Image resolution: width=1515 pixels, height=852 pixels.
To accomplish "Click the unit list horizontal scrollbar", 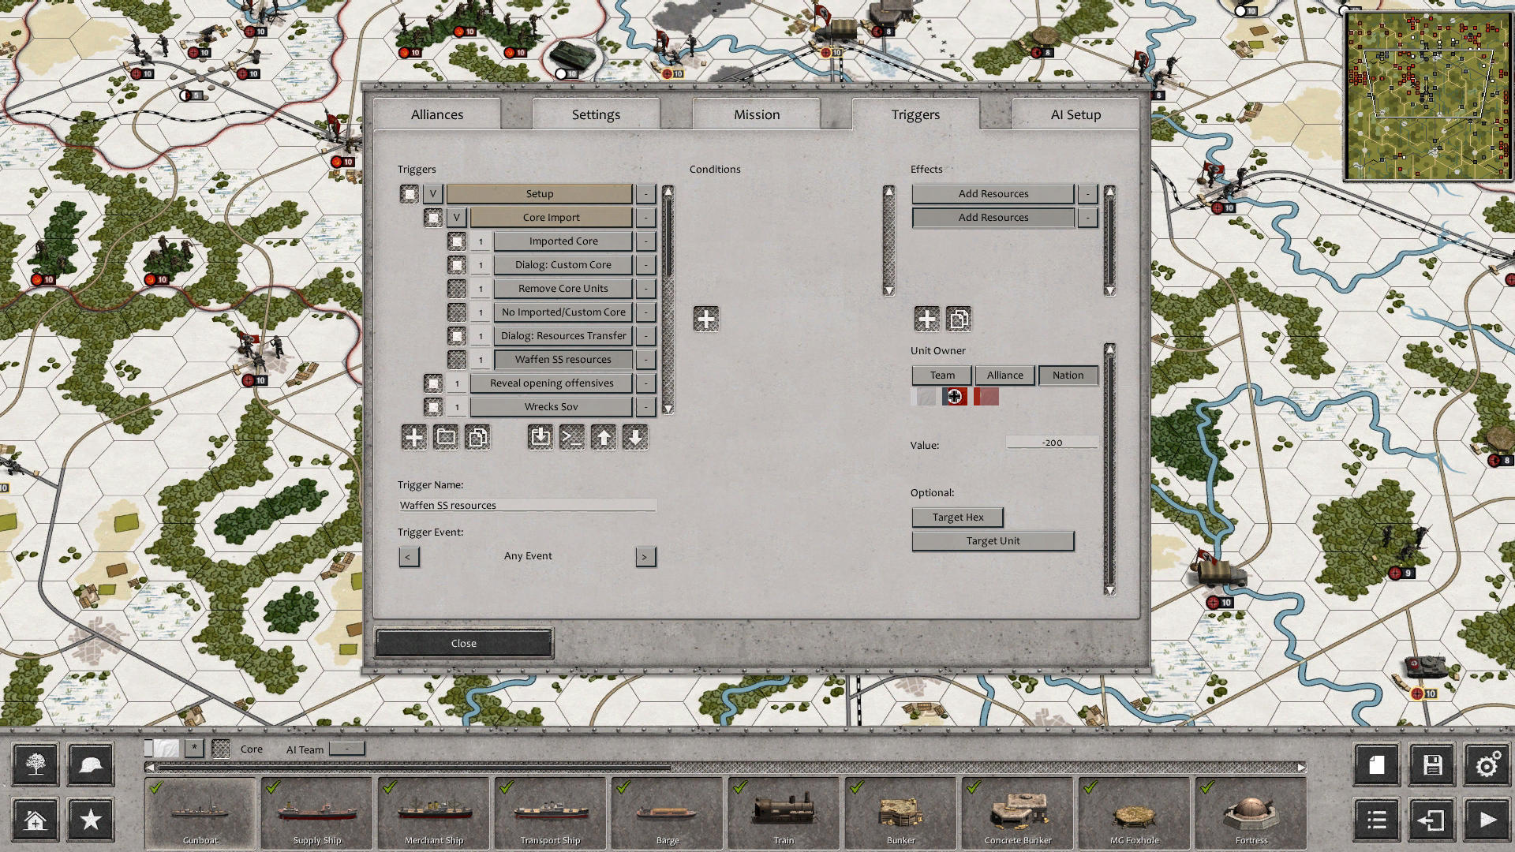I will (x=726, y=767).
